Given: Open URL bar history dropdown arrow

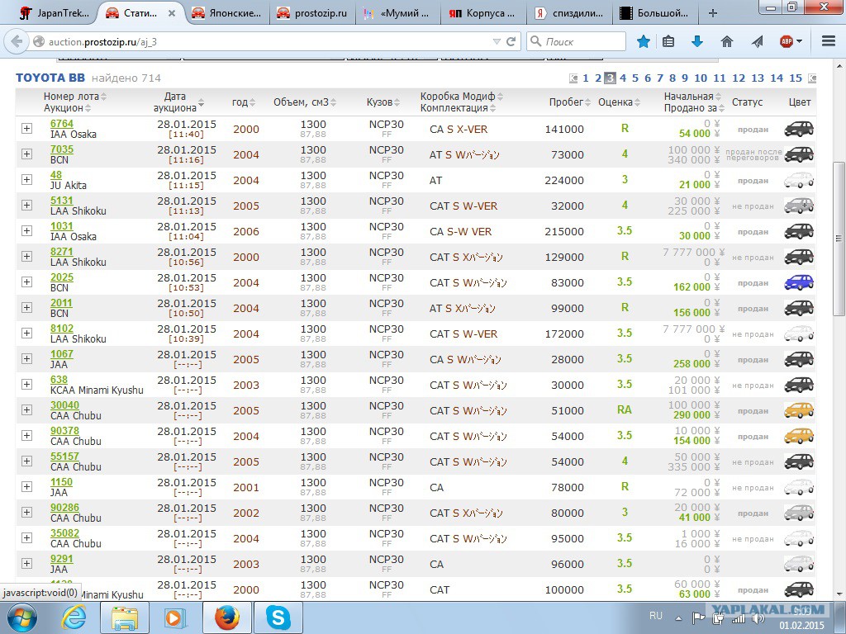Looking at the screenshot, I should coord(497,41).
